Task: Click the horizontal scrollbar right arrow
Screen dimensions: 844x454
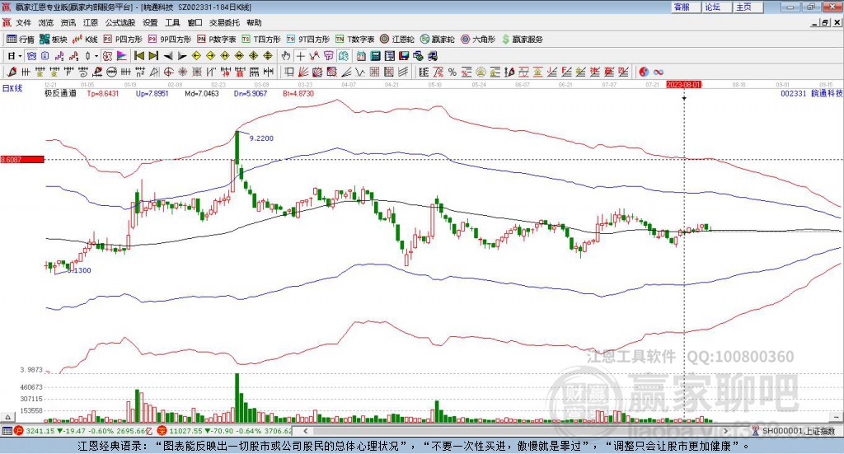Action: click(725, 431)
